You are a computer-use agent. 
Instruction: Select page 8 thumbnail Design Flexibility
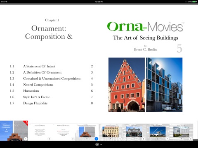pyautogui.click(x=181, y=132)
